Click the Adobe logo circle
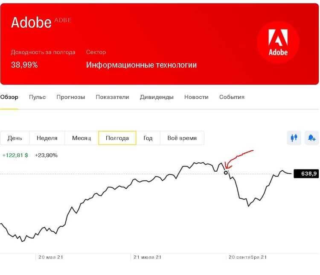This screenshot has height=275, width=320. pos(278,42)
